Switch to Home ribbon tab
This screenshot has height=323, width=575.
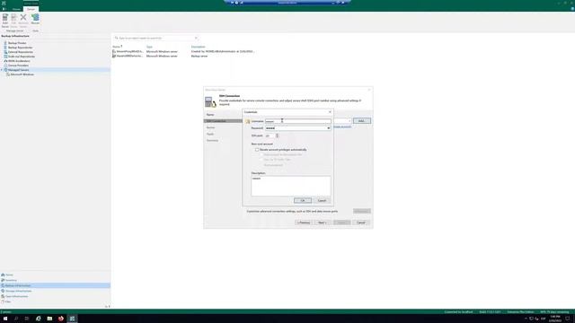coord(16,9)
